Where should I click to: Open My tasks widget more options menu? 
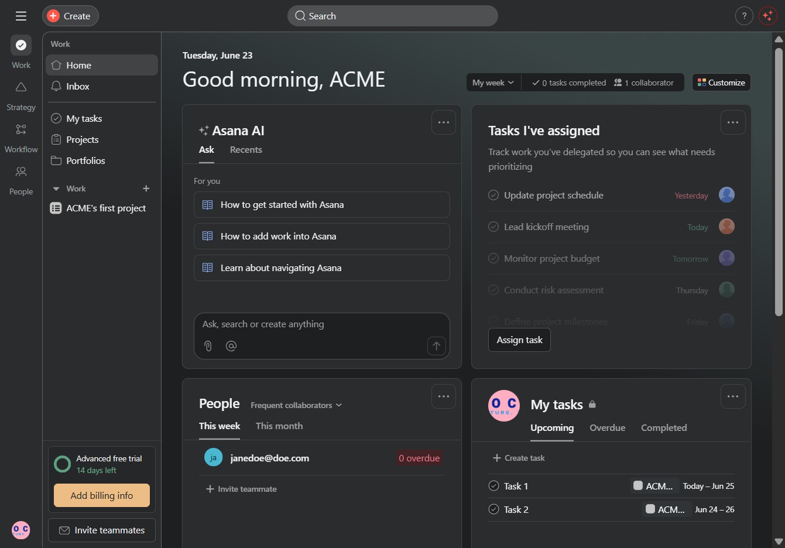pos(733,396)
